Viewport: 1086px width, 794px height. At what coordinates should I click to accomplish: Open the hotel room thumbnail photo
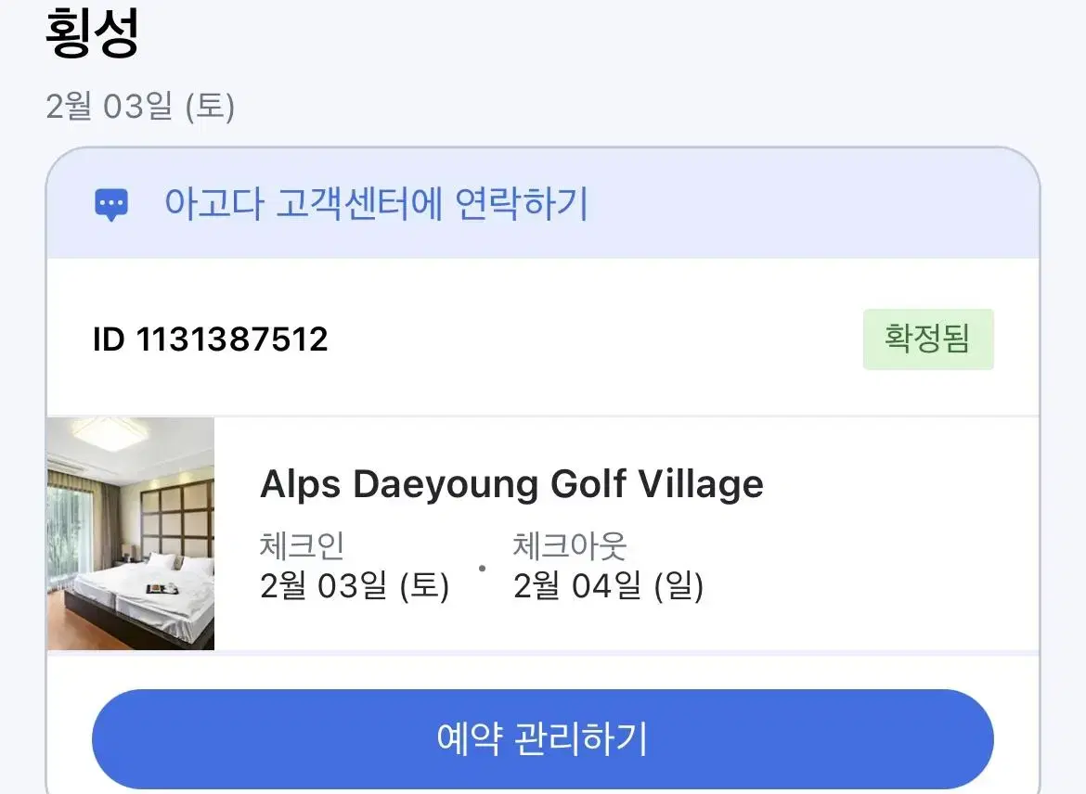tap(131, 533)
